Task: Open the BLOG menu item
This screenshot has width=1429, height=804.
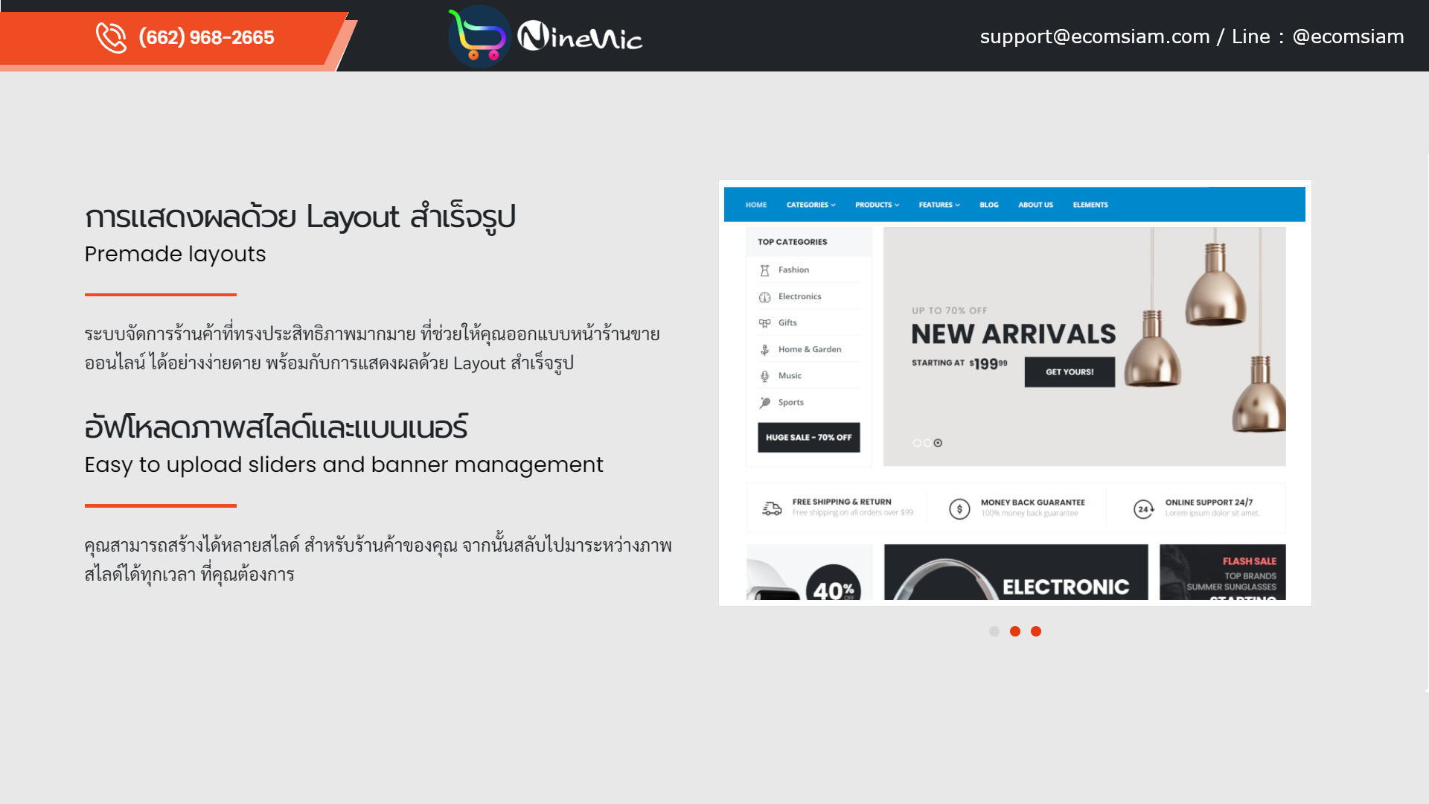Action: 988,204
